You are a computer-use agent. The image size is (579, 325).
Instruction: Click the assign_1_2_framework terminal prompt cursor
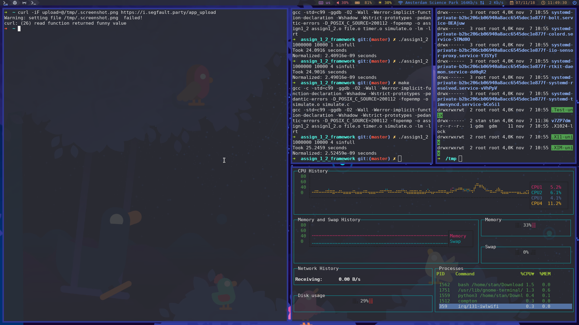tap(400, 159)
